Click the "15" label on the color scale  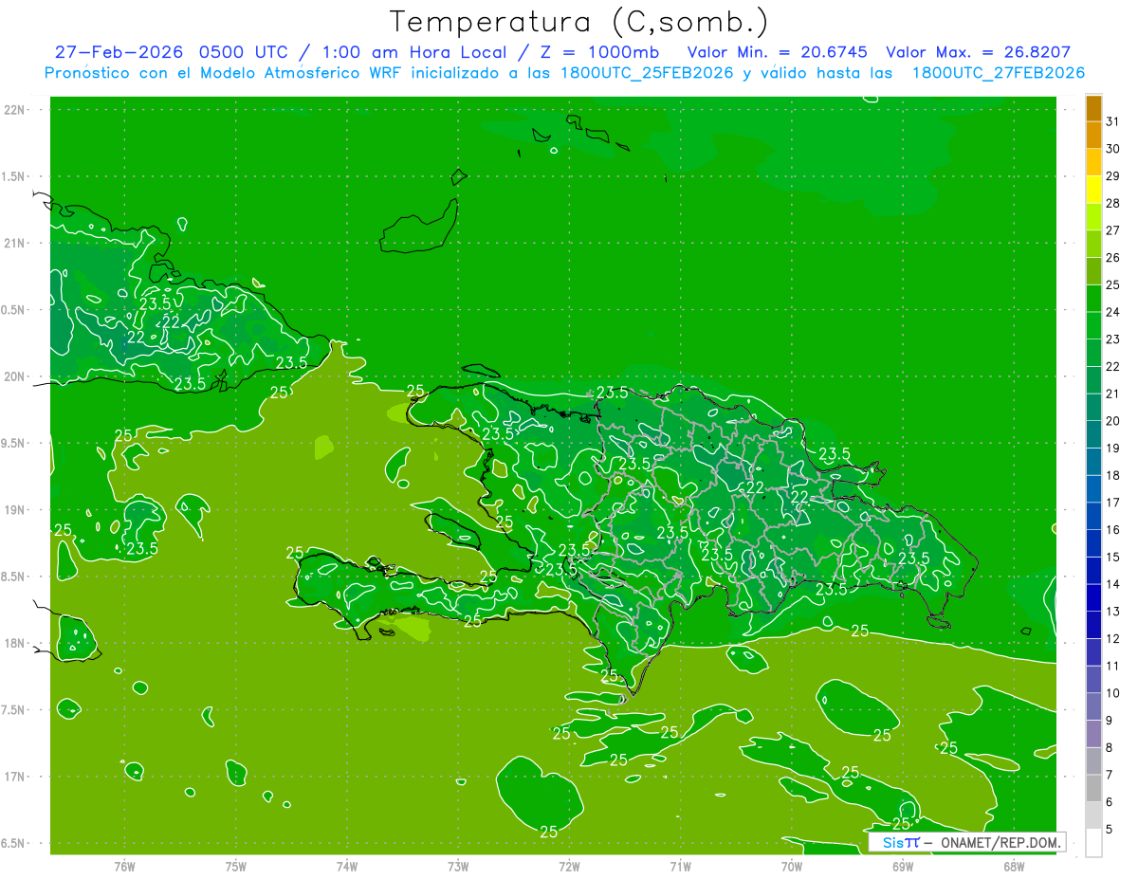(x=1112, y=557)
